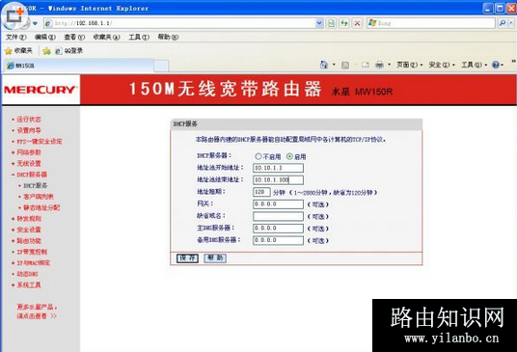517x352 pixels.
Task: Open the 查看 menu
Action: [x=74, y=37]
